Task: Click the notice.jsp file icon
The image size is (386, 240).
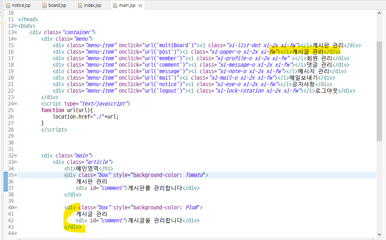Action: tap(8, 5)
